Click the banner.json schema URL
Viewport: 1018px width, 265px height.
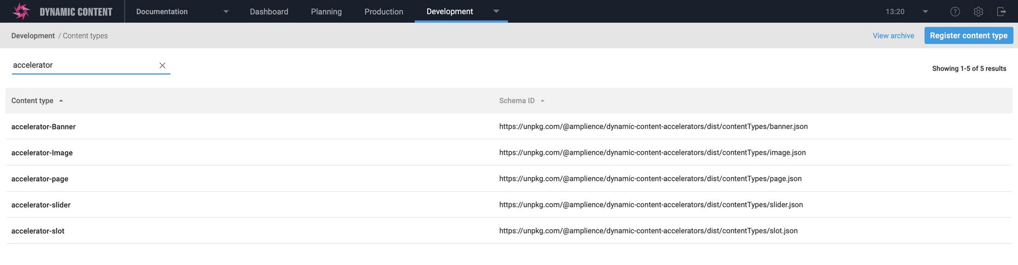point(654,127)
